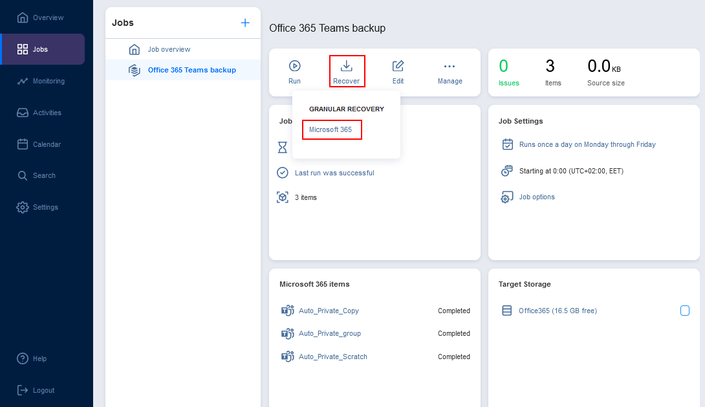This screenshot has height=407, width=705.
Task: Click the Activities inbox icon
Action: pyautogui.click(x=23, y=113)
